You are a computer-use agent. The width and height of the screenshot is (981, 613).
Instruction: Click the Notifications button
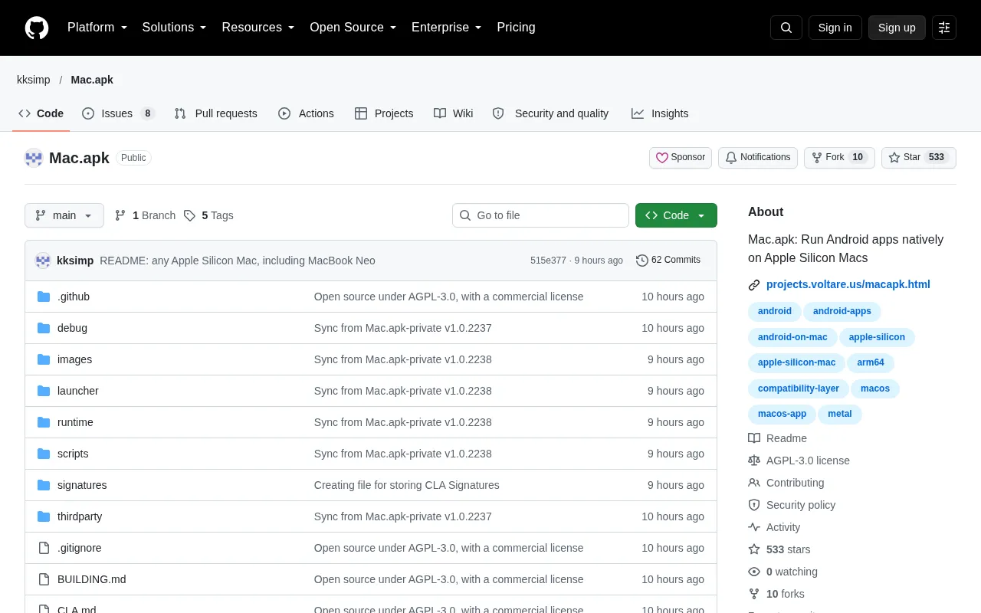click(x=758, y=158)
